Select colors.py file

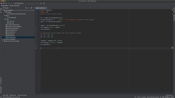(11, 23)
